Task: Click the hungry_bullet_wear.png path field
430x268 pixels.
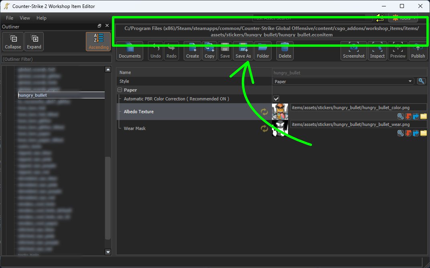Action: click(359, 124)
